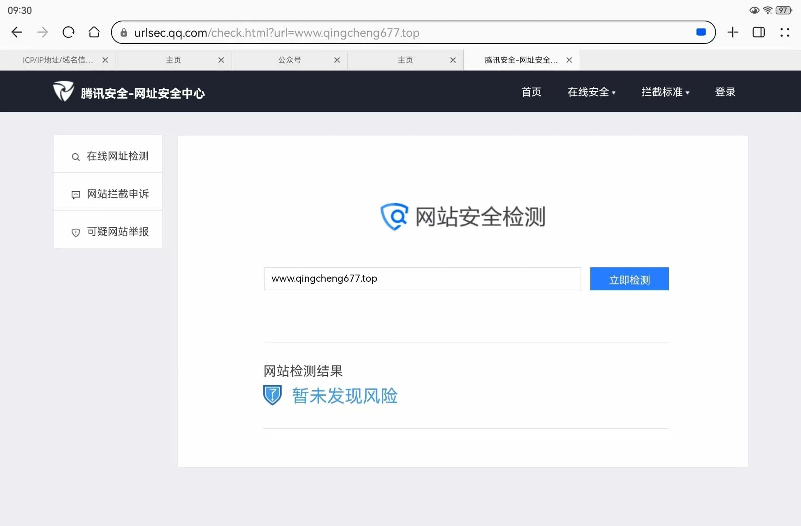
Task: Click the blue icon in address bar
Action: (x=701, y=32)
